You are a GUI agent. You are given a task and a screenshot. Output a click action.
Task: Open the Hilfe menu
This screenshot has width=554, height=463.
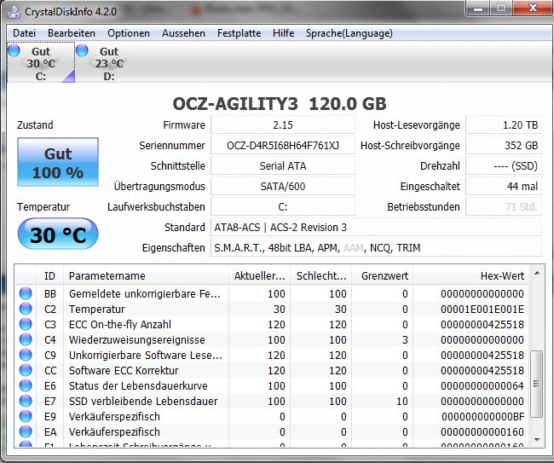click(x=283, y=33)
